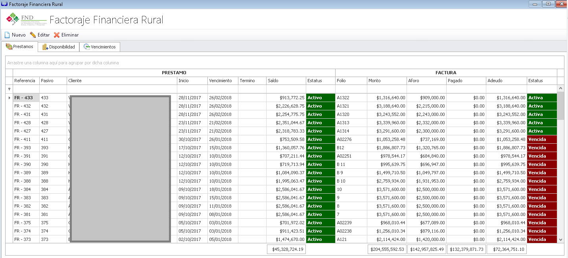Screen dimensions: 568x258
Task: Sort by the Adeudo column header
Action: pos(507,81)
